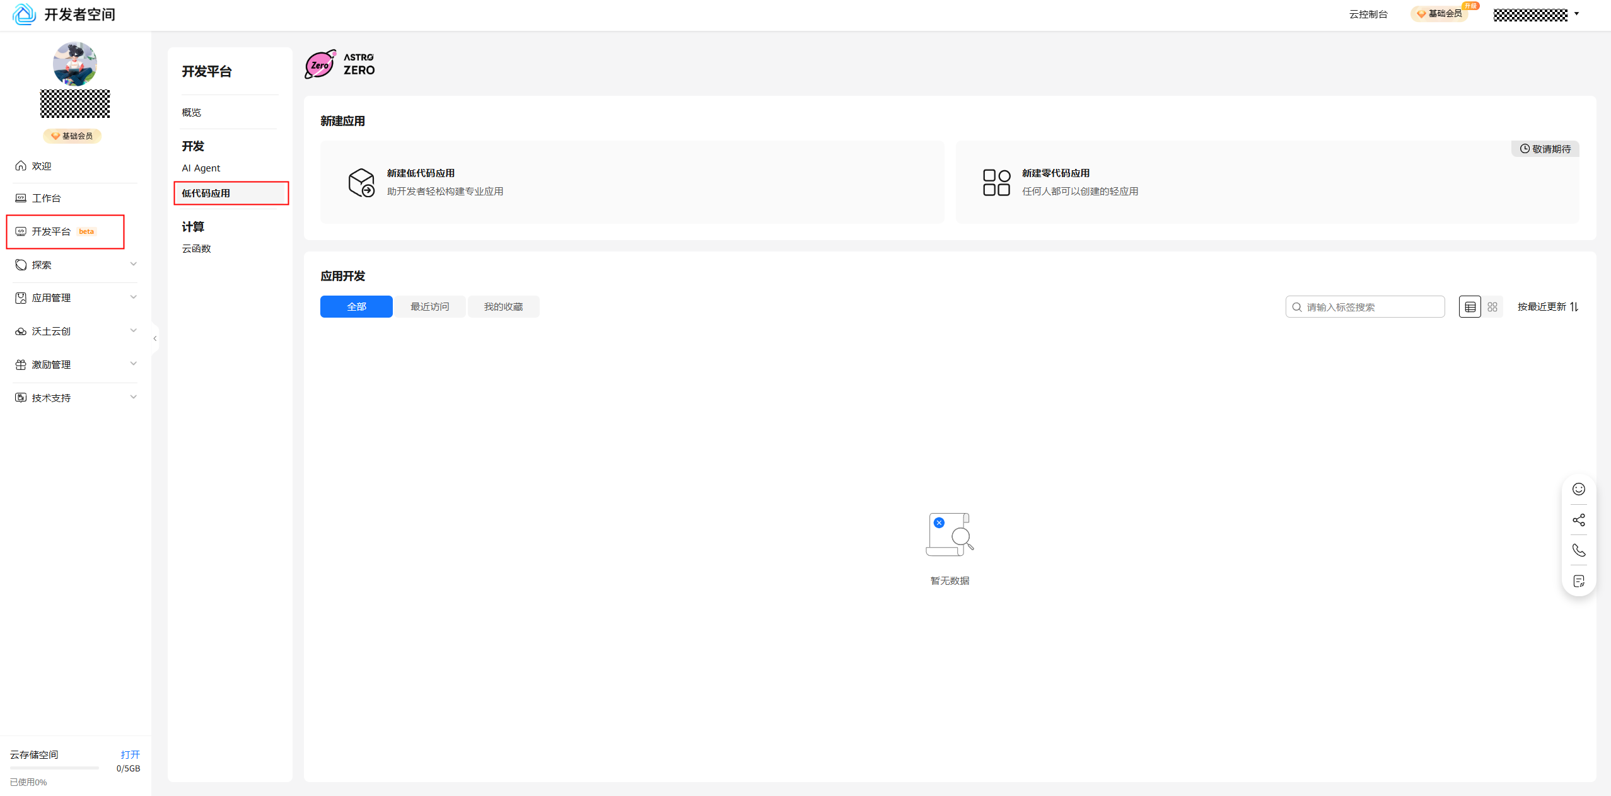Open the account dropdown arrow
This screenshot has width=1611, height=796.
coord(1576,14)
